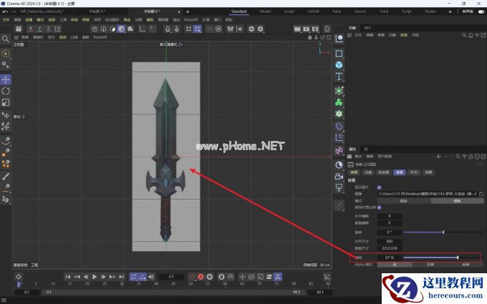Select the highlighted Back (背景) attribute tab
The height and width of the screenshot is (304, 487).
pos(399,172)
